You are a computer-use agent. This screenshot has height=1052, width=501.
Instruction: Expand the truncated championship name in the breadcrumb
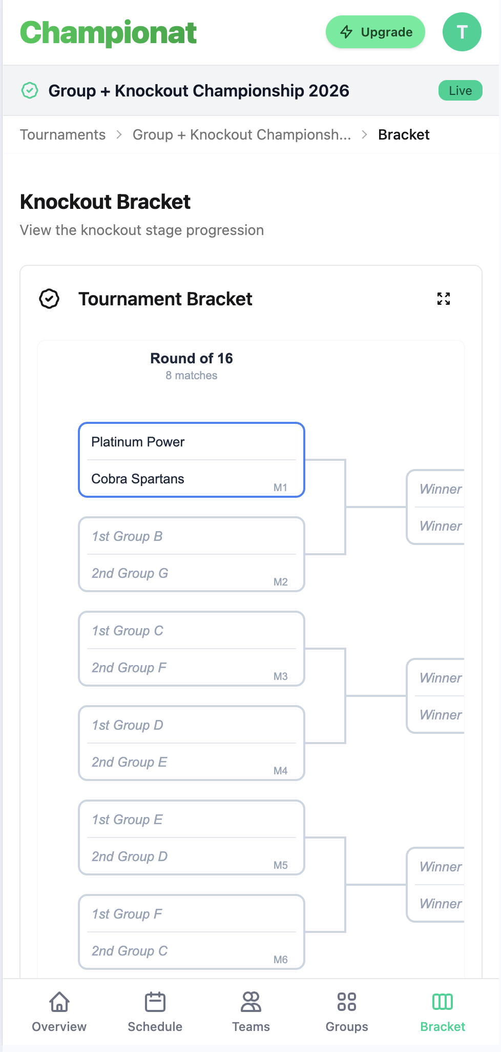(241, 134)
